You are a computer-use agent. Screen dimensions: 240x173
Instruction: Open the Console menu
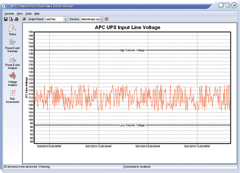click(9, 13)
